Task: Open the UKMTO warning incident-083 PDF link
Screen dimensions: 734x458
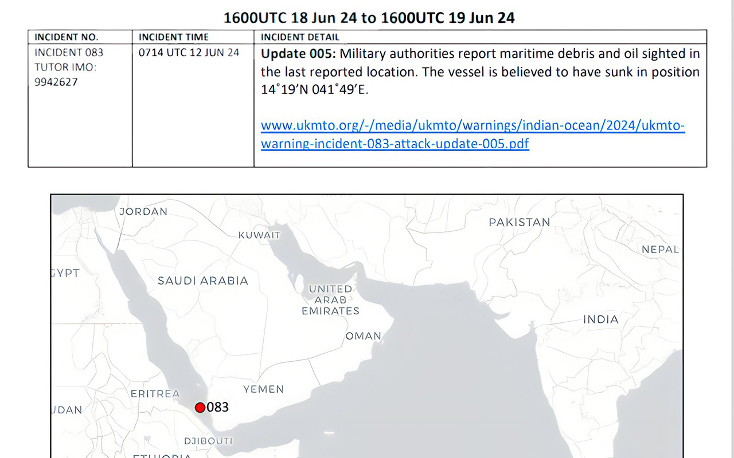Action: click(x=473, y=126)
